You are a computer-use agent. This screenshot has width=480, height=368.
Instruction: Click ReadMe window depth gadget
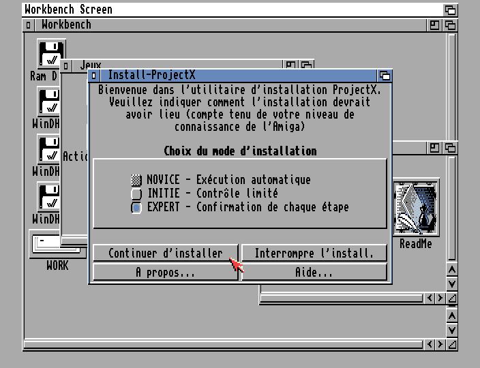[x=450, y=148]
